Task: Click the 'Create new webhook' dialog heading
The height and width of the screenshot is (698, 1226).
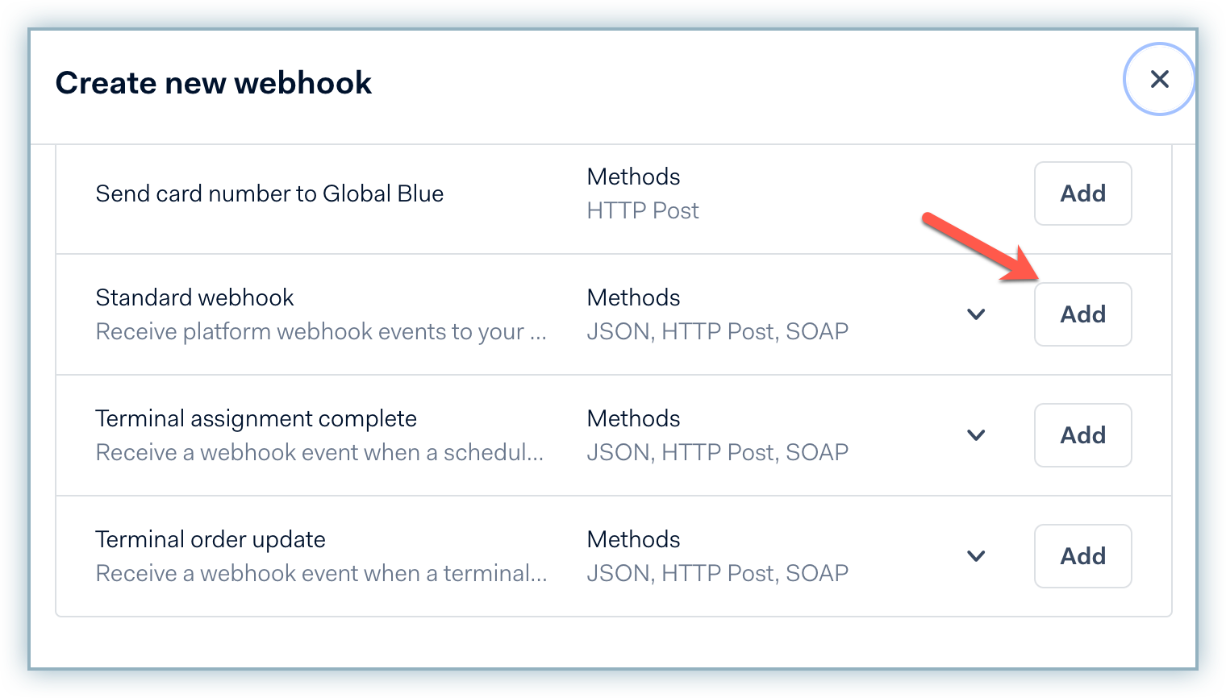Action: coord(214,83)
